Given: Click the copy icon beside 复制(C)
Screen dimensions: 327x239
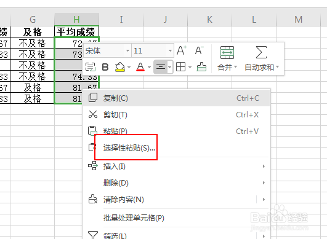Looking at the screenshot, I should [93, 98].
